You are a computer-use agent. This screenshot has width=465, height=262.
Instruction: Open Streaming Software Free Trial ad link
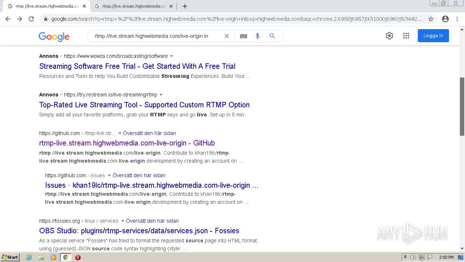(x=137, y=66)
